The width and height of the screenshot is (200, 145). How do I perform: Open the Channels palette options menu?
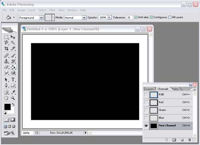pyautogui.click(x=194, y=89)
